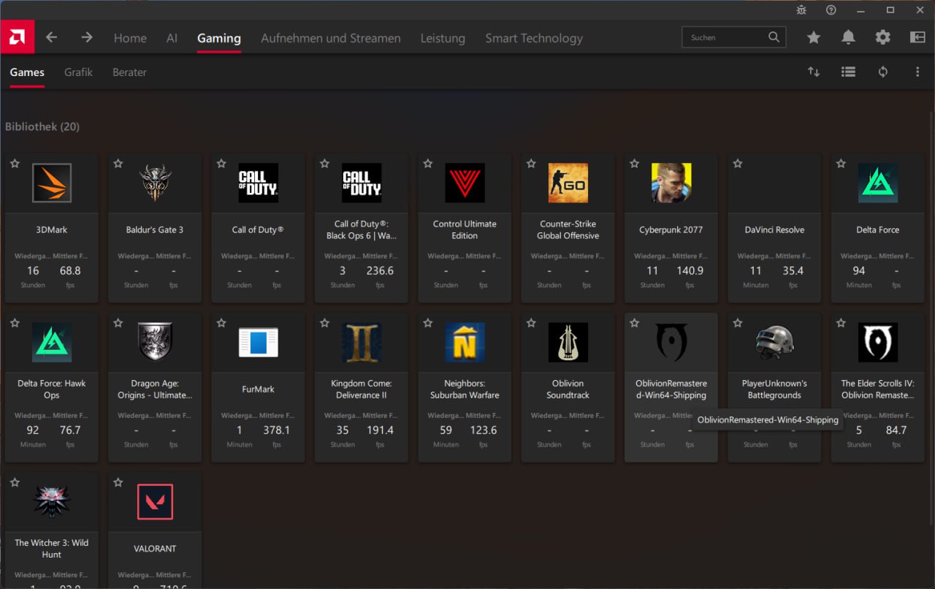Open the help question mark icon

pyautogui.click(x=831, y=9)
